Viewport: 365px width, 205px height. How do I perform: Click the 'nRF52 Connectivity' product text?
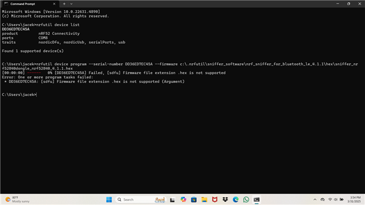pyautogui.click(x=59, y=34)
